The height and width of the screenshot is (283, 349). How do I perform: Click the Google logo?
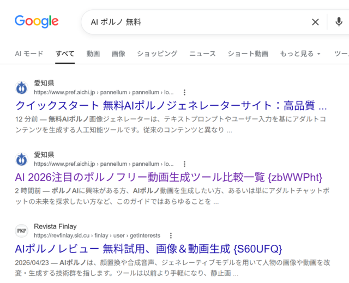tap(37, 21)
